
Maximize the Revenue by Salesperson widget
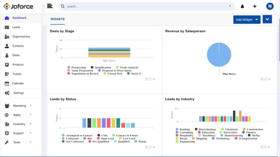(261, 79)
